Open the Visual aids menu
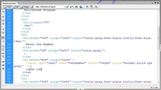Screen dimensions: 161x90 (x=96, y=7)
